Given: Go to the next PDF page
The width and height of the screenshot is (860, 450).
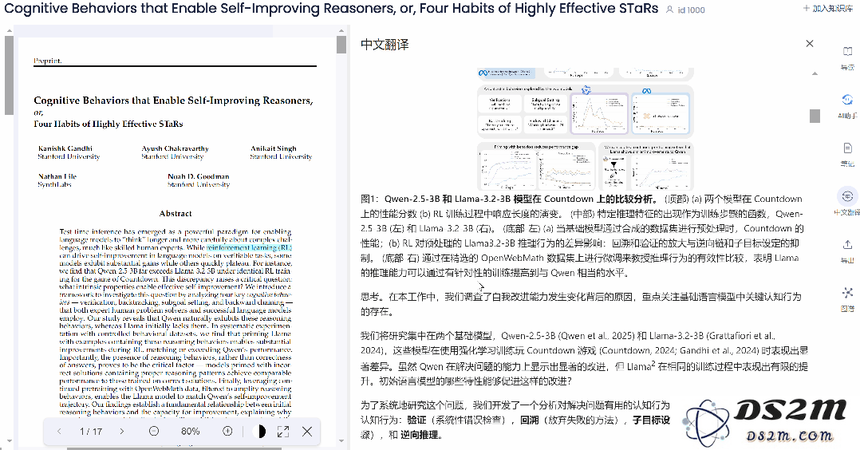Looking at the screenshot, I should tap(122, 432).
